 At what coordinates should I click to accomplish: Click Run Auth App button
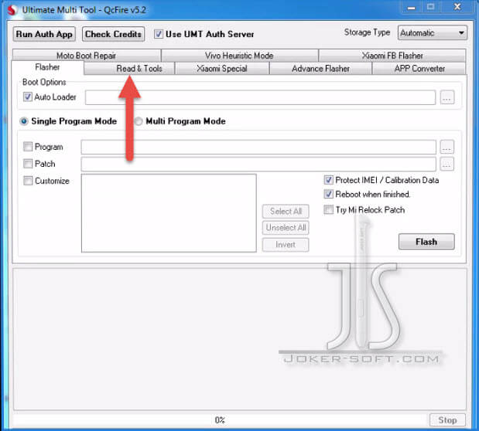click(x=44, y=34)
